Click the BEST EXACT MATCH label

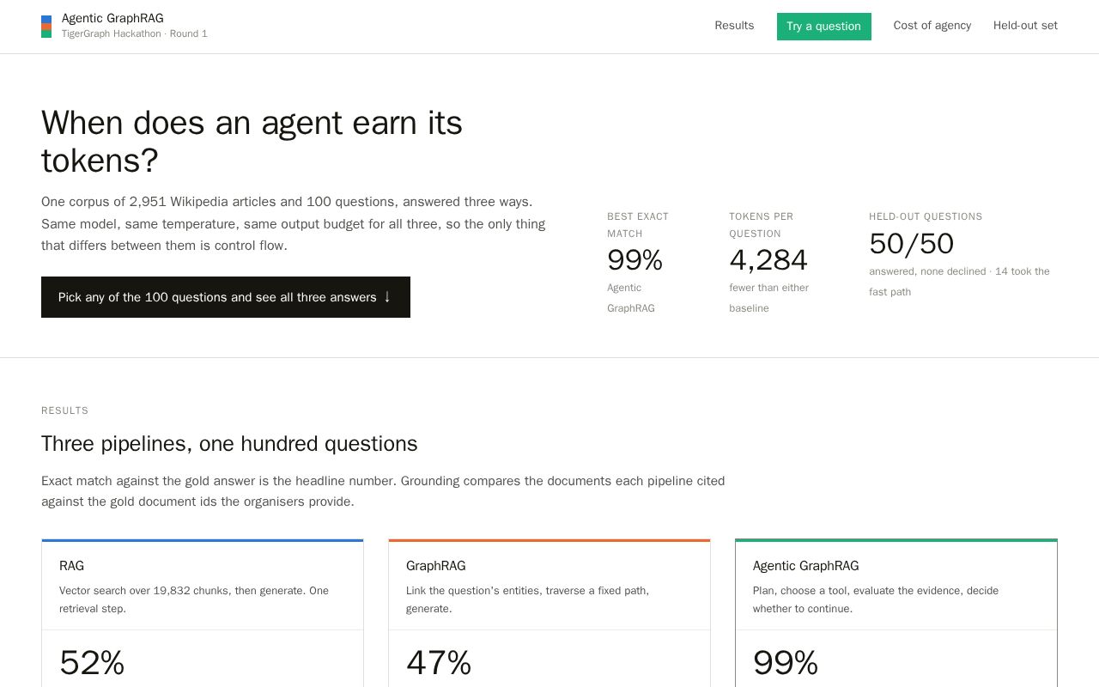click(x=638, y=225)
